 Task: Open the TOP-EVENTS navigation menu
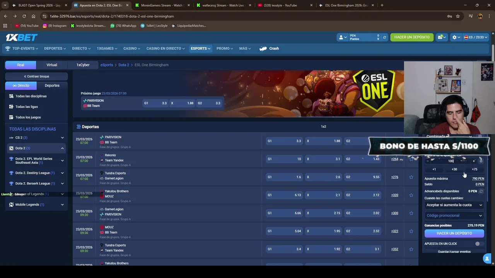[22, 48]
